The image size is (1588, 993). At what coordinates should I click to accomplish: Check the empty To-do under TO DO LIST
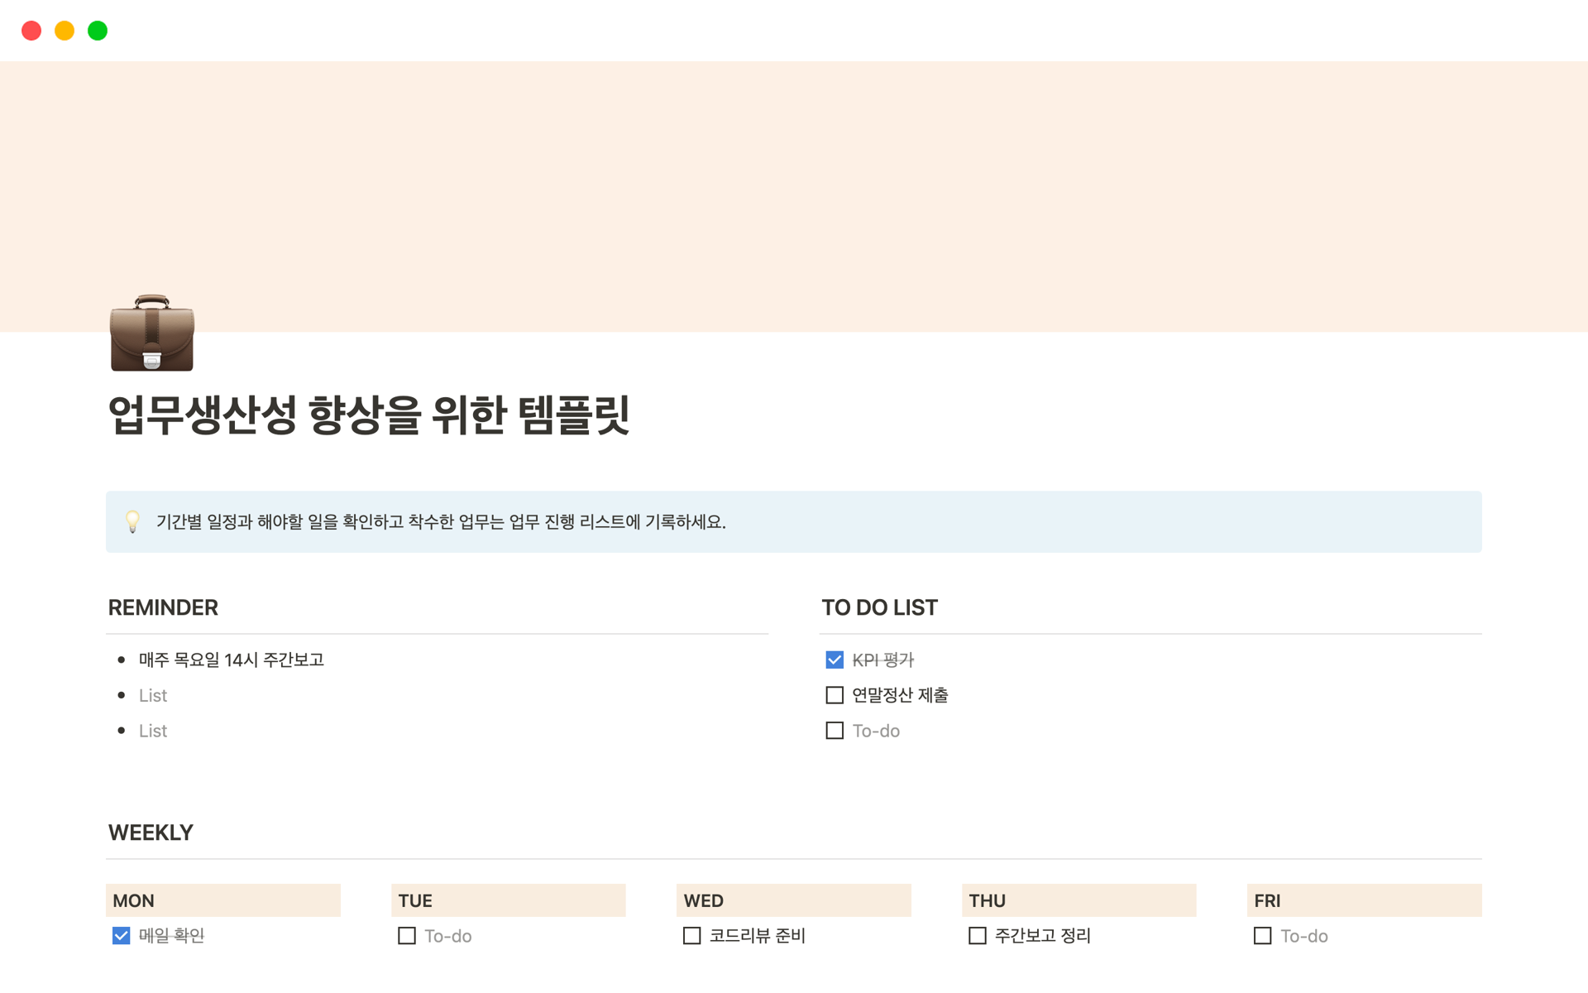(835, 731)
